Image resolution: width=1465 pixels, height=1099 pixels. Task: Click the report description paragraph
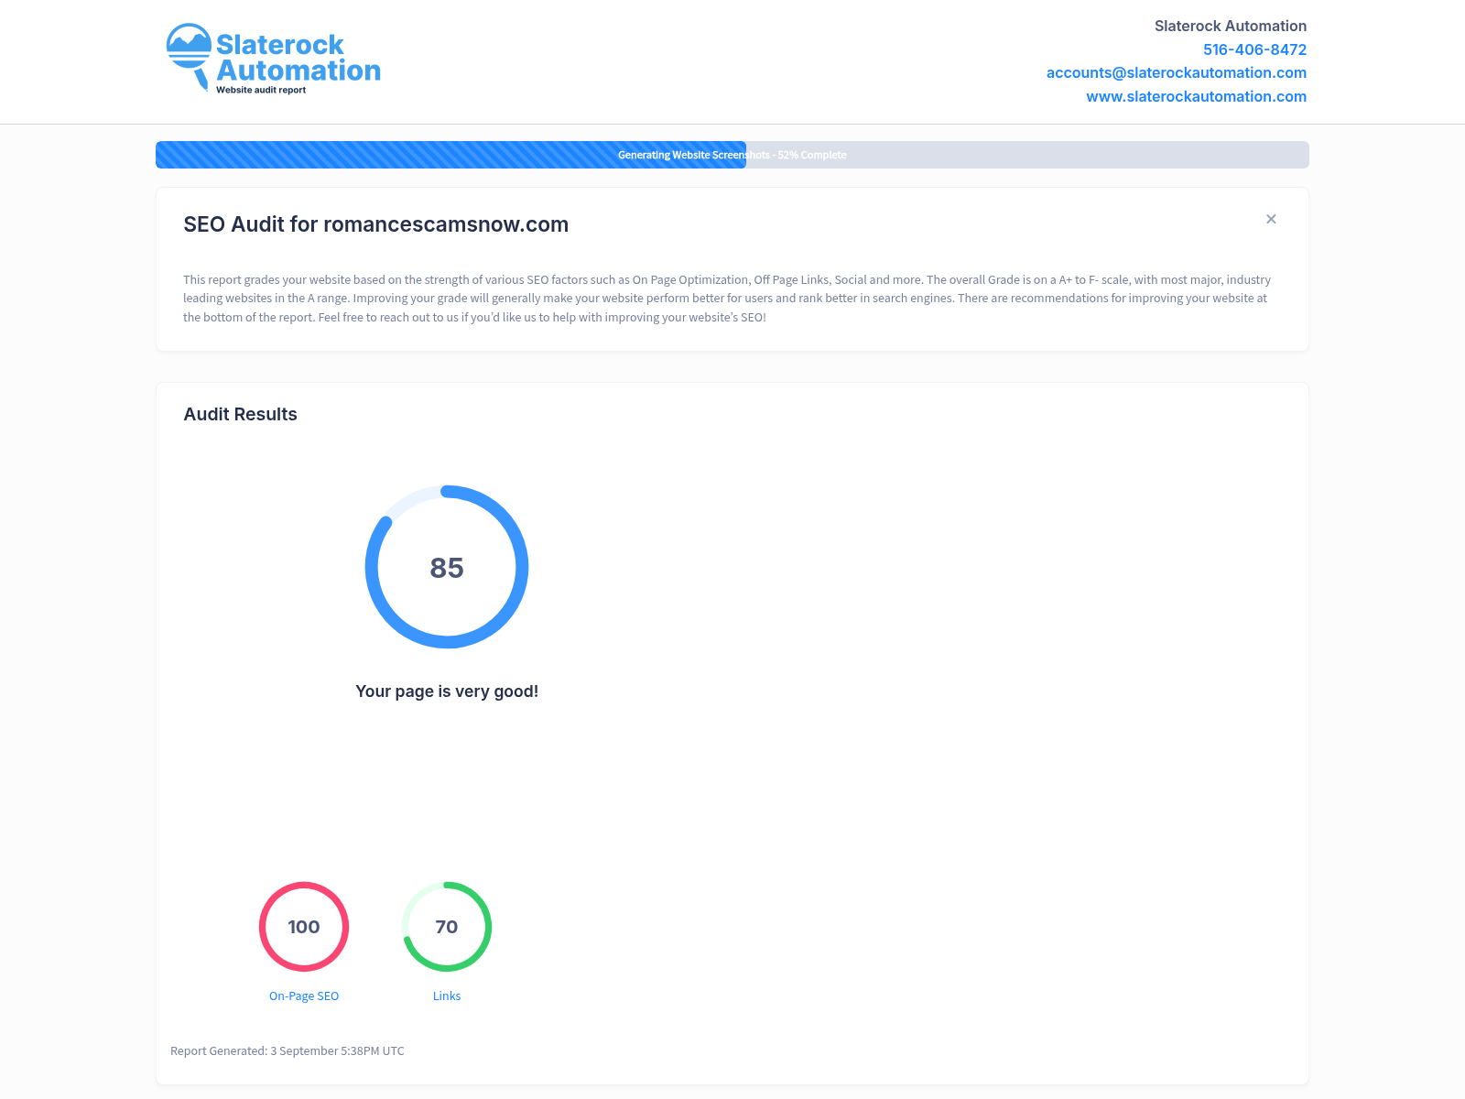pyautogui.click(x=727, y=299)
